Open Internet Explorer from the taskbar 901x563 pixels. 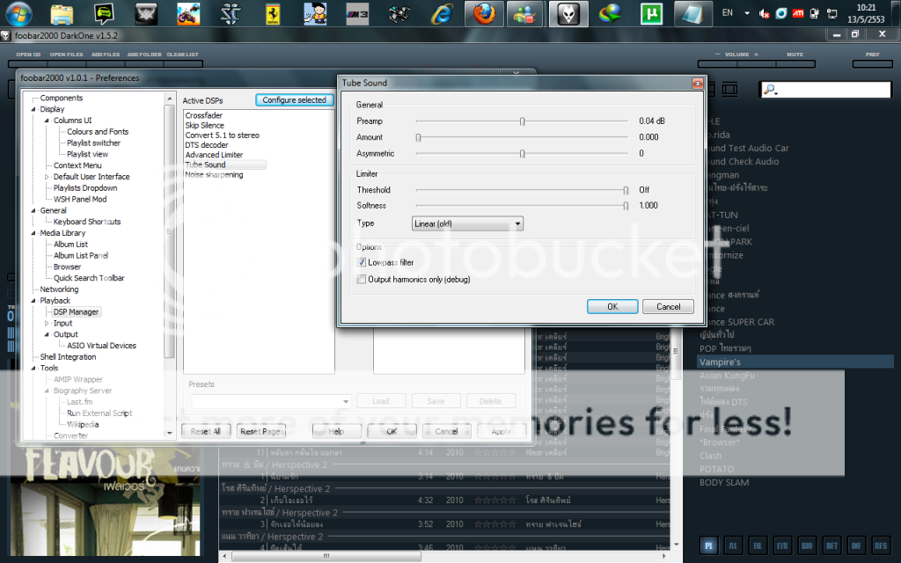442,14
